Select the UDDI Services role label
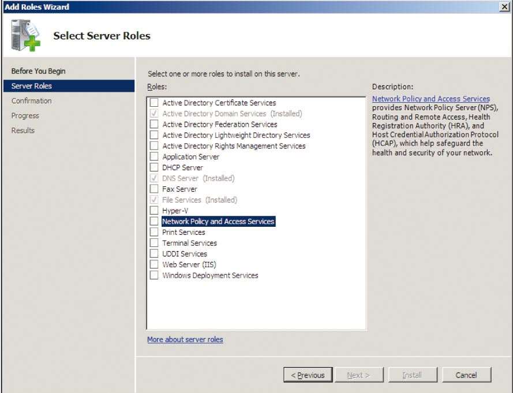The width and height of the screenshot is (513, 393). click(x=185, y=253)
